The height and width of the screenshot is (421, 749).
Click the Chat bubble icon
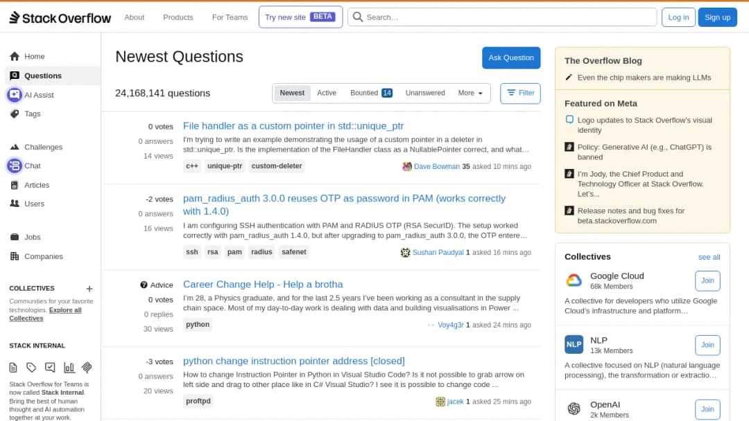click(15, 165)
